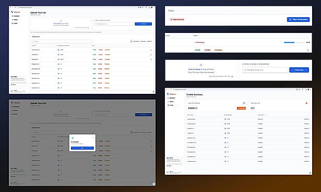321x192 pixels.
Task: Click the filter icon to the right of the imported list search field
Action: 131,41
